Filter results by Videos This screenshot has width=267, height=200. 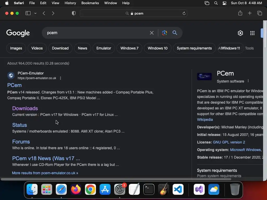pyautogui.click(x=37, y=48)
